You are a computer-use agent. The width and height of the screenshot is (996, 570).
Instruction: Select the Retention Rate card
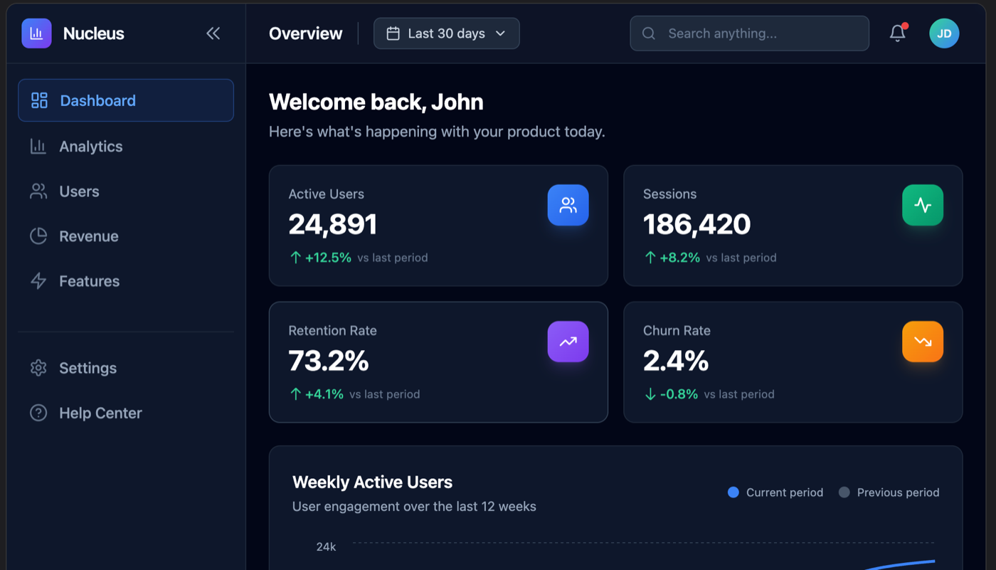pyautogui.click(x=438, y=362)
